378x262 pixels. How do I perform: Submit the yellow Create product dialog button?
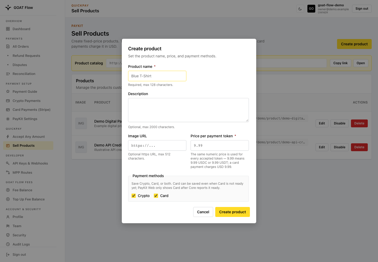coord(233,212)
